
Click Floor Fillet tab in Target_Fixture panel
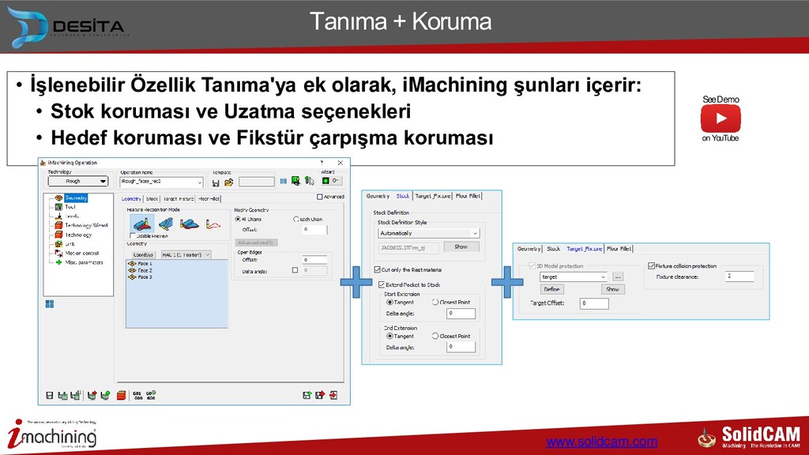619,249
